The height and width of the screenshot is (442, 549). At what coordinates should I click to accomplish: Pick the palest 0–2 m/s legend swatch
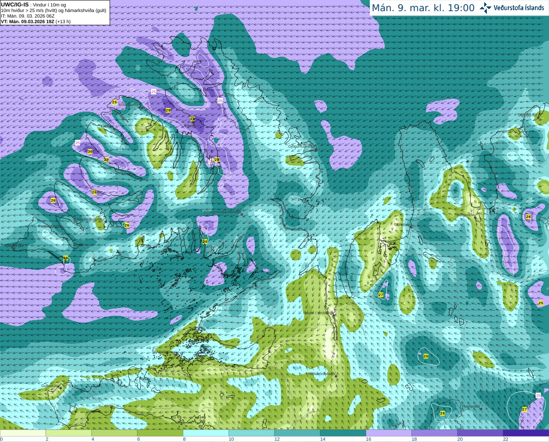[23, 433]
